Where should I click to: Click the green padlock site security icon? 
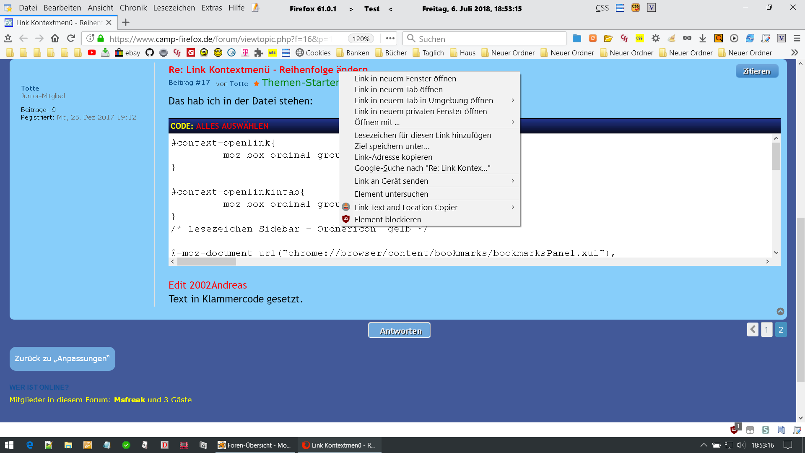tap(101, 39)
